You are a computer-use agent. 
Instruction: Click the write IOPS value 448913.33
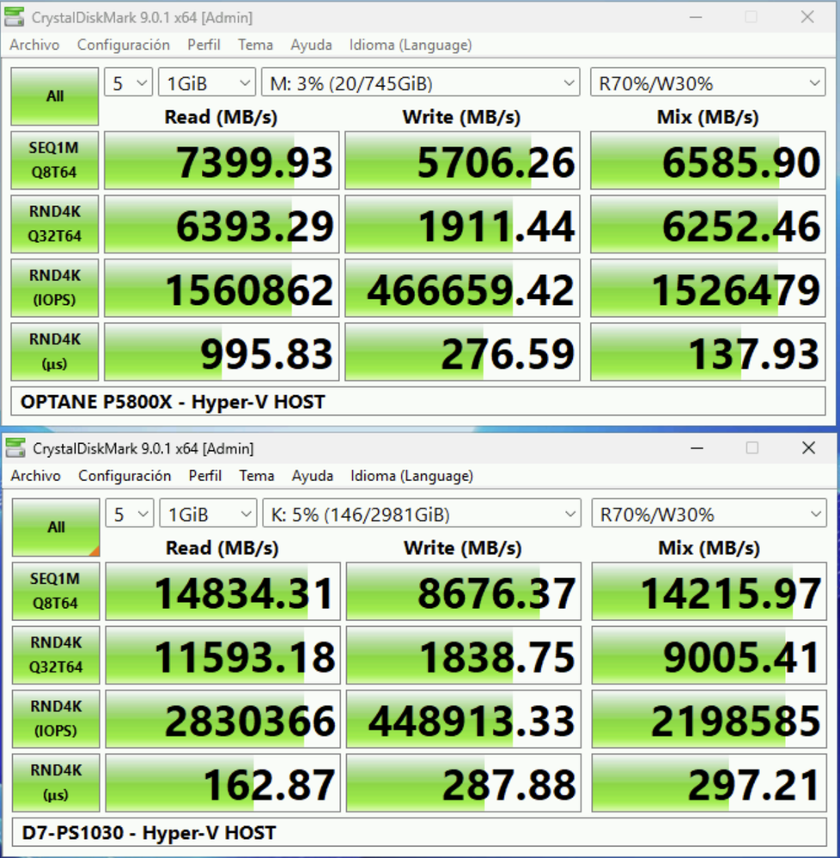(464, 719)
